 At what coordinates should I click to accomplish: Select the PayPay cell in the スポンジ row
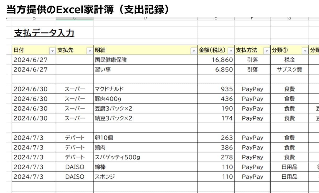252,177
